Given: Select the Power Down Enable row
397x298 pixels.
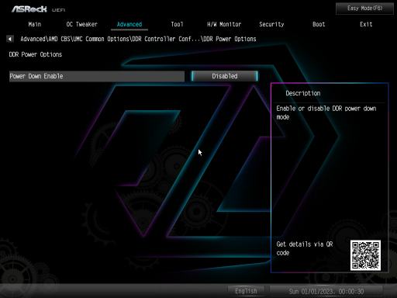Looking at the screenshot, I should (x=97, y=76).
